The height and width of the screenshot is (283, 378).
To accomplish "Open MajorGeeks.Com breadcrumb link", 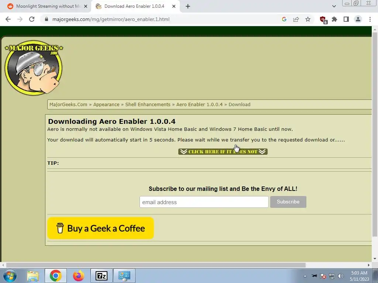I will click(68, 104).
